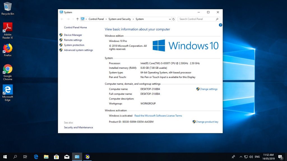Click Change product key link
This screenshot has width=287, height=161.
click(207, 122)
